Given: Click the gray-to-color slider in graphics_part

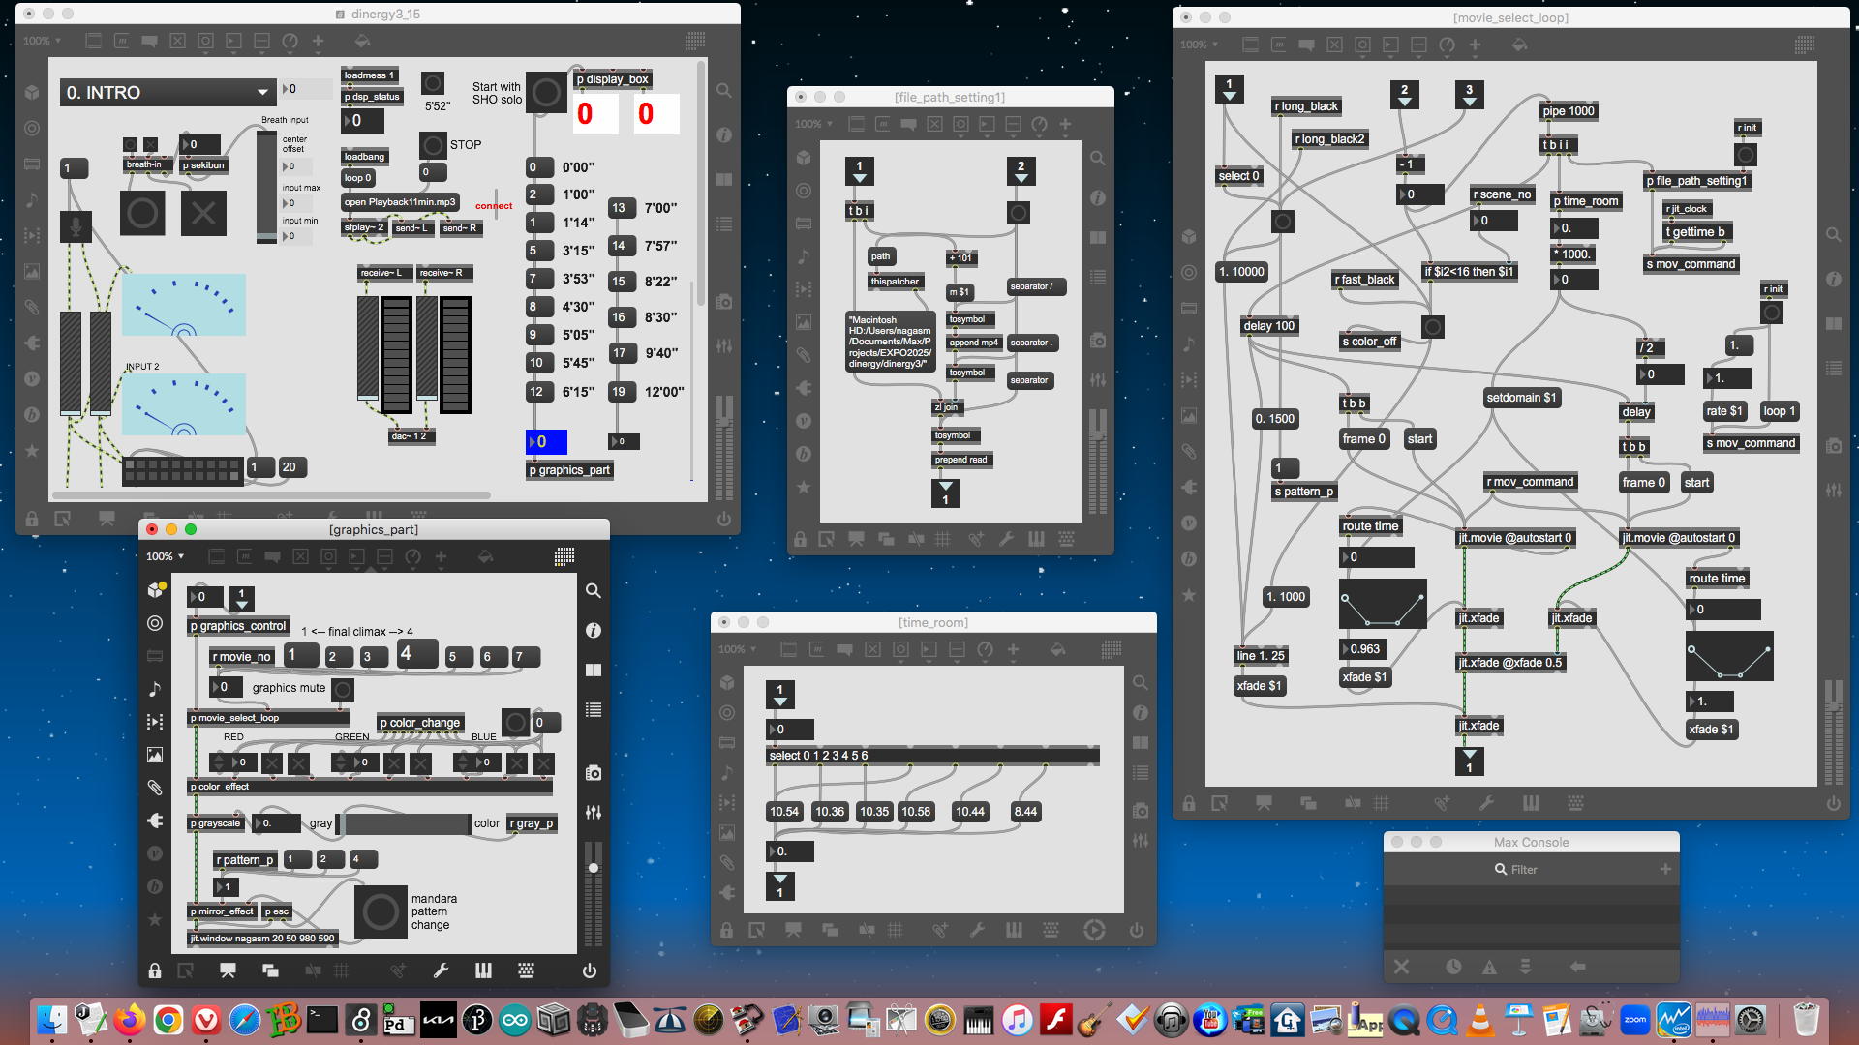Looking at the screenshot, I should [x=404, y=824].
